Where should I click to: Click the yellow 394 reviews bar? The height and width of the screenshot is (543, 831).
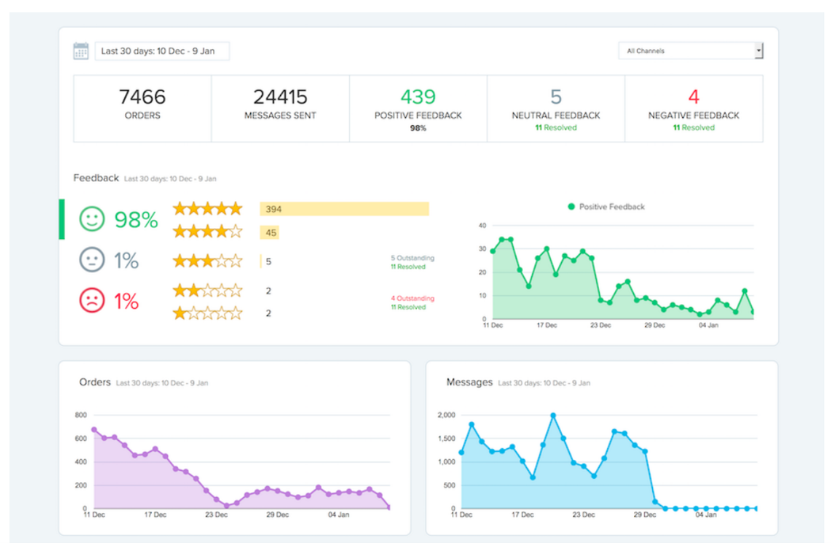[x=343, y=208]
